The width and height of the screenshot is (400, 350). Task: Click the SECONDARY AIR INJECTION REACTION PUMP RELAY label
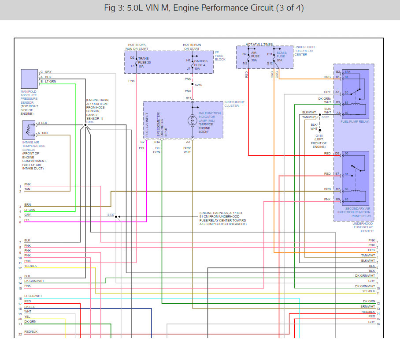[354, 212]
